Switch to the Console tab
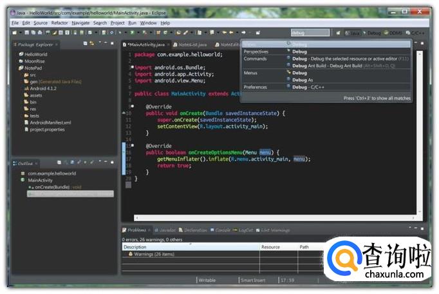 (x=222, y=230)
